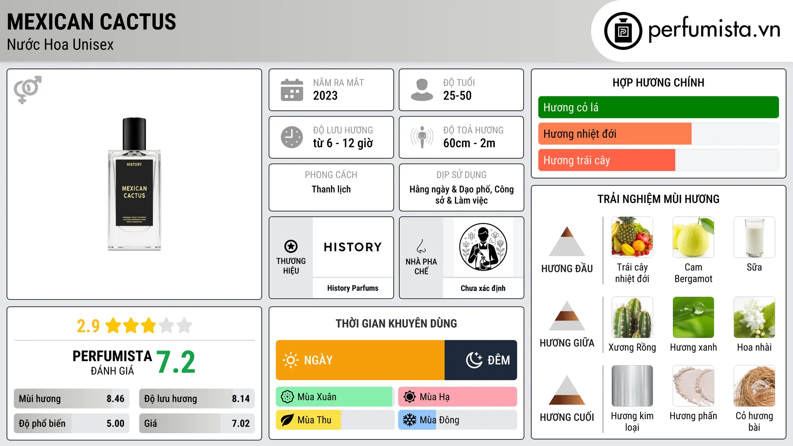Click the Mùi hương 8.46 score bar

click(x=72, y=399)
